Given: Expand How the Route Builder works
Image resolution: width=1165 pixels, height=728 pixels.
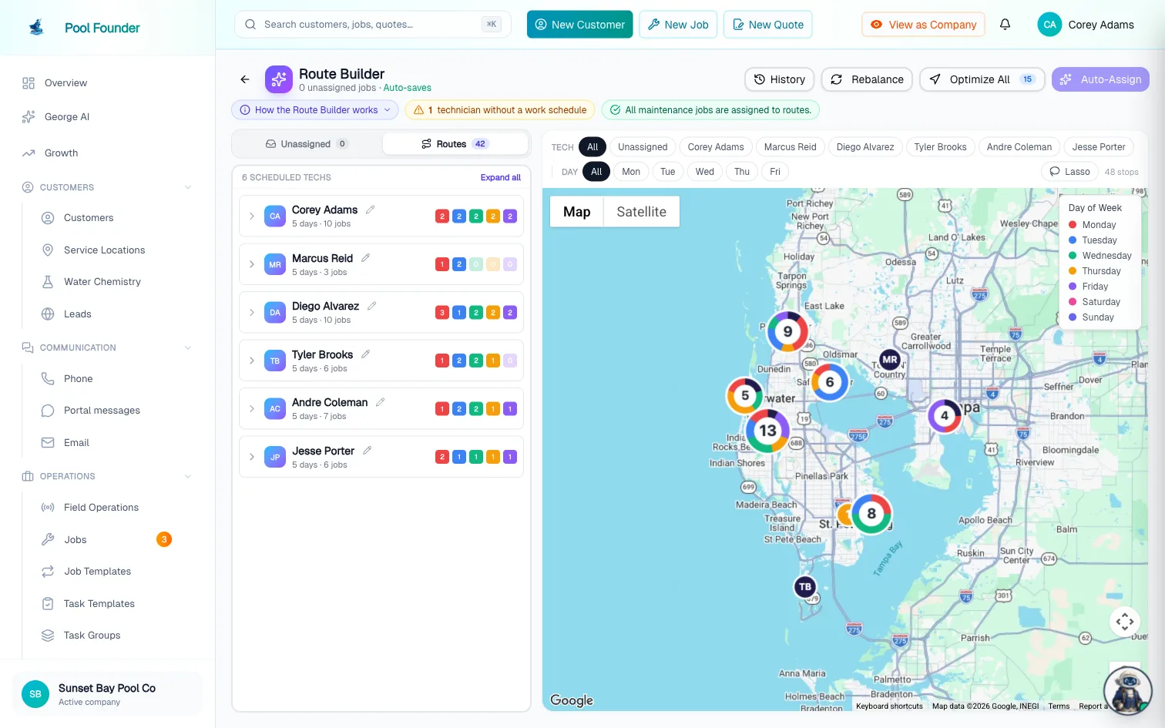Looking at the screenshot, I should tap(315, 110).
